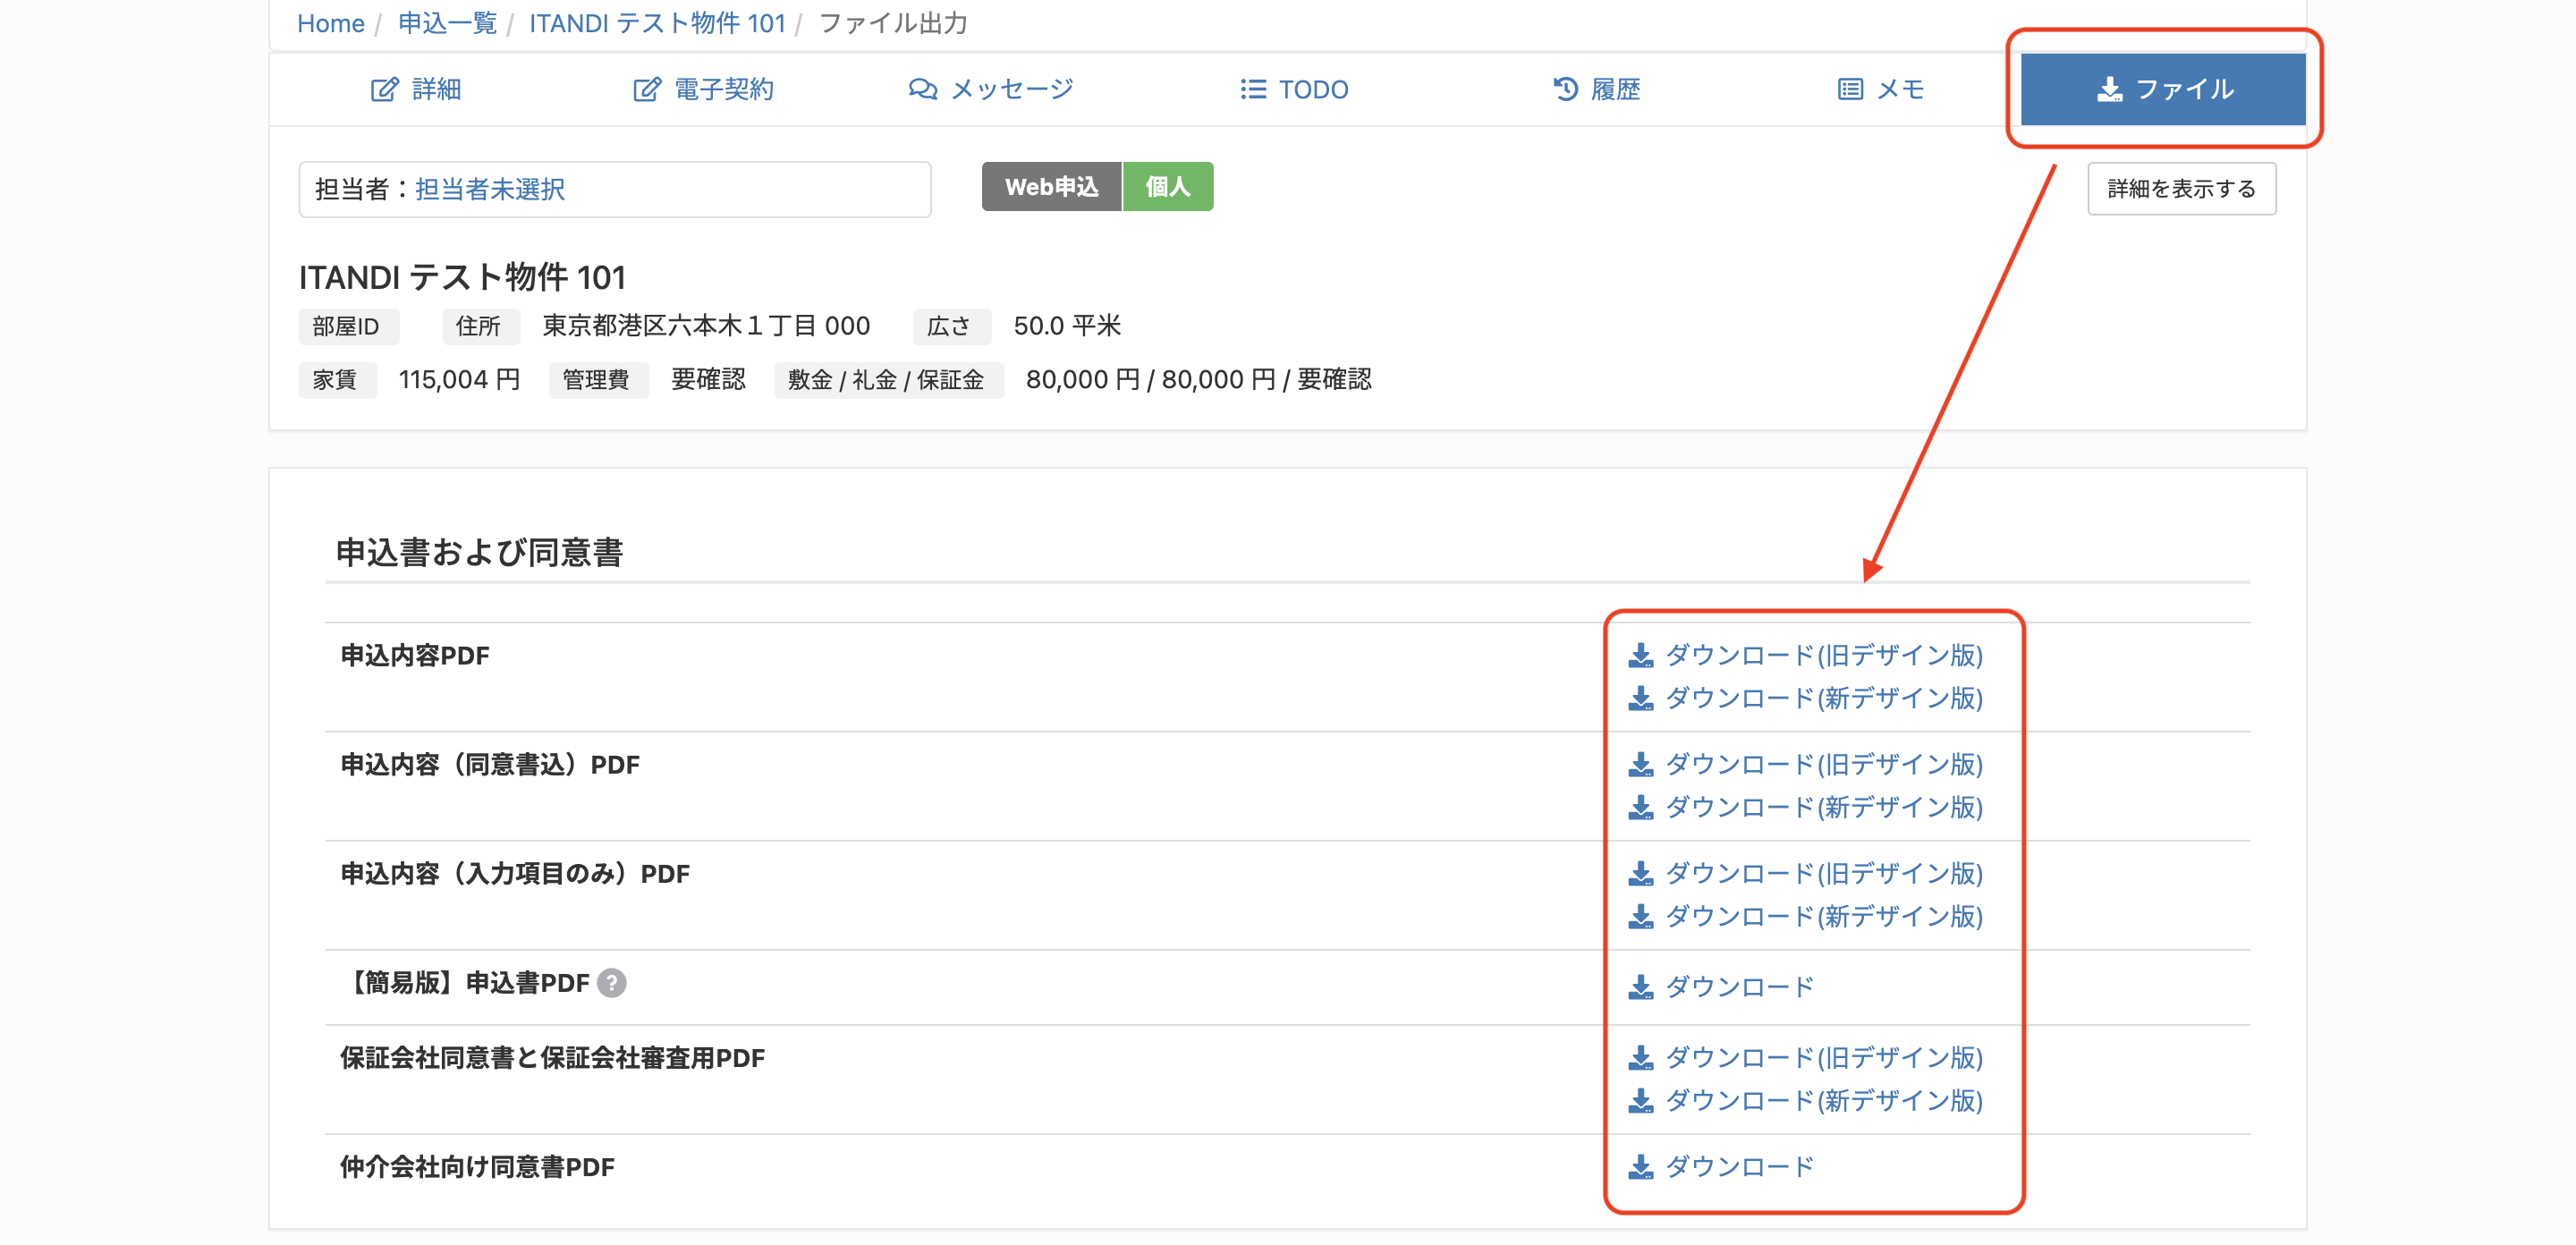Click the list icon beside TODO
2576x1245 pixels.
(1253, 89)
